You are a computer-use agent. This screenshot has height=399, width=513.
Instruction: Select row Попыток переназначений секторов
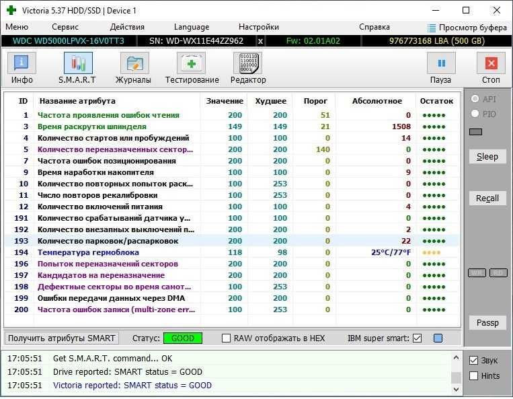[x=232, y=264]
